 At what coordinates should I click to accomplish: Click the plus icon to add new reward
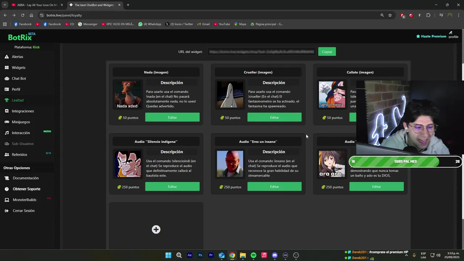click(156, 229)
